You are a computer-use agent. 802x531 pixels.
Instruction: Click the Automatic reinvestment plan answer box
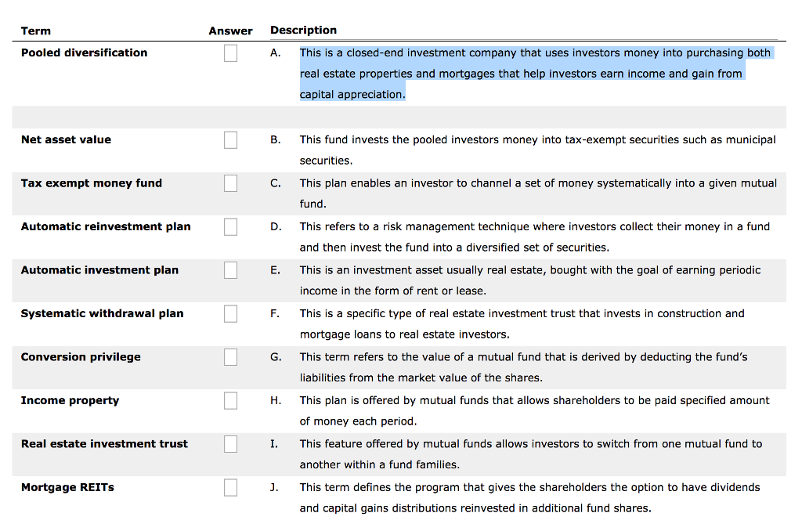click(x=230, y=227)
